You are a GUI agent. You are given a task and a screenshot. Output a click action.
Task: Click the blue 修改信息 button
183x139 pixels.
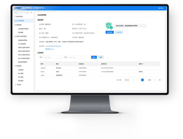110,32
